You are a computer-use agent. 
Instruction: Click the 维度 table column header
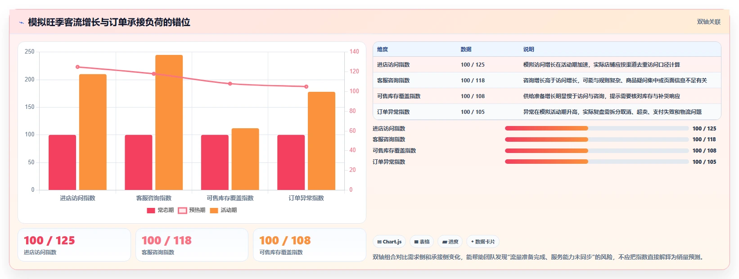coord(383,49)
